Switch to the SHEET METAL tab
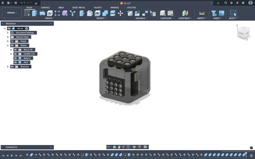255x159 pixels. (x=79, y=8)
